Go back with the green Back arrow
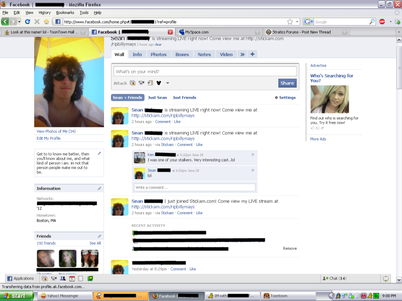This screenshot has height=301, width=402. pos(5,22)
